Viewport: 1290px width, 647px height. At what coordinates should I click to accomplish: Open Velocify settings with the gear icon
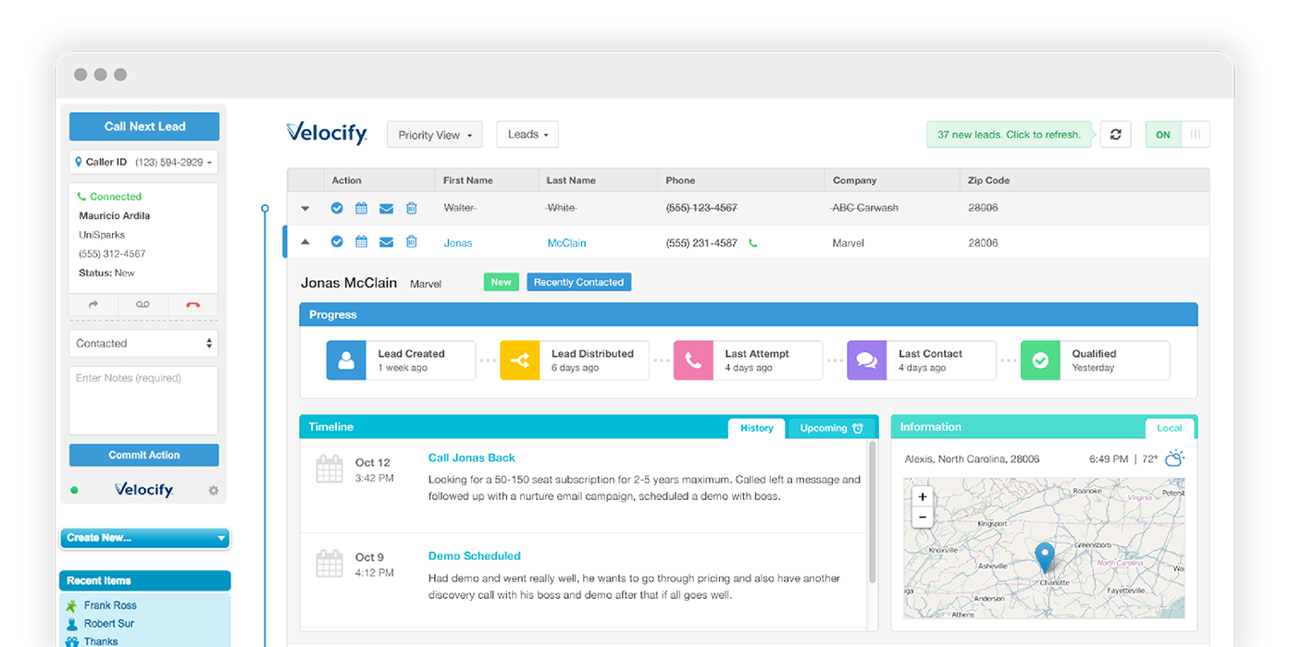click(213, 490)
